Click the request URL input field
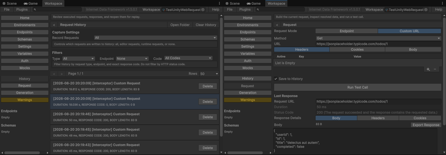 [378, 44]
